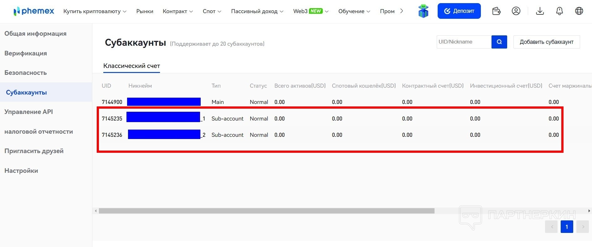Viewport: 592px width, 247px height.
Task: Open the notifications bell
Action: coord(559,11)
